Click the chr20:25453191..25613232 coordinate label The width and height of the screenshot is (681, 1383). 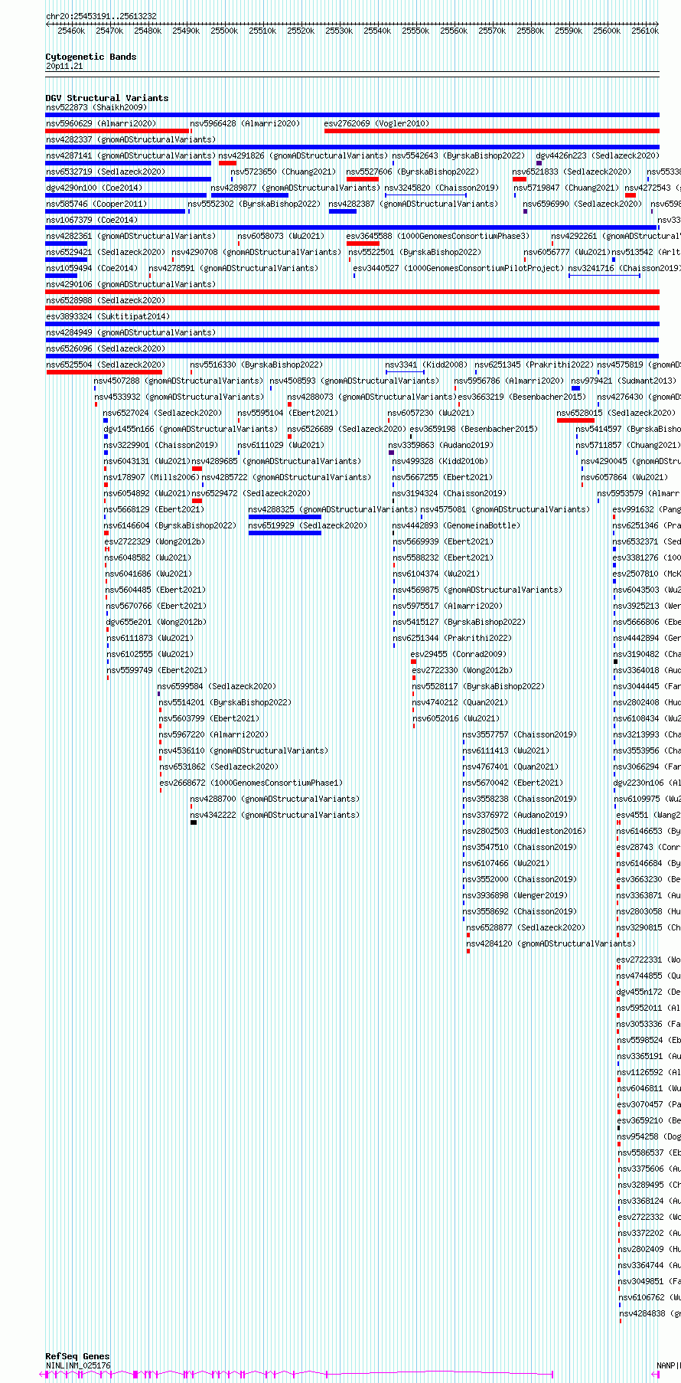tap(101, 16)
